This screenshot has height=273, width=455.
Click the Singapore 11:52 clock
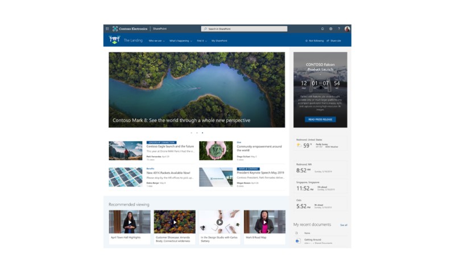pos(305,189)
